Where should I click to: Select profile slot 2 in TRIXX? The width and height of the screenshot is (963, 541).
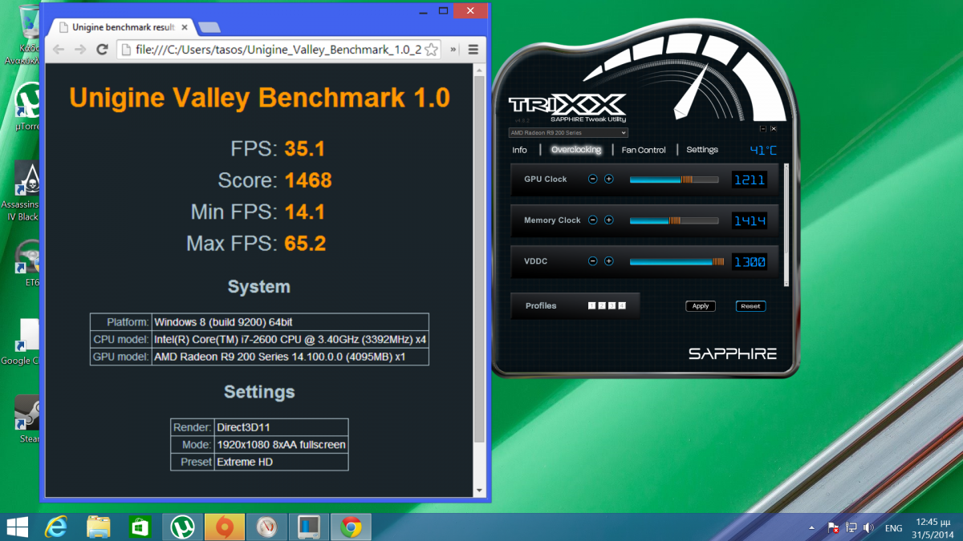coord(602,305)
